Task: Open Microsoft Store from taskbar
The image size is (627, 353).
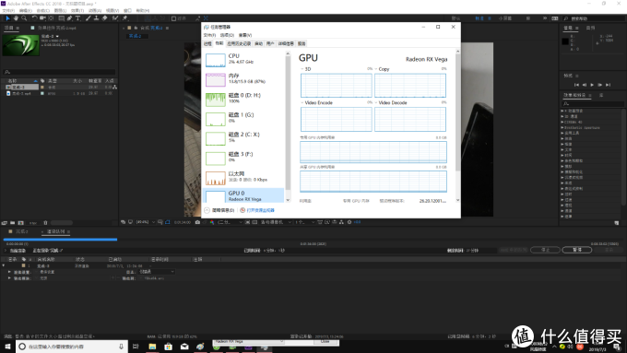Action: point(169,347)
